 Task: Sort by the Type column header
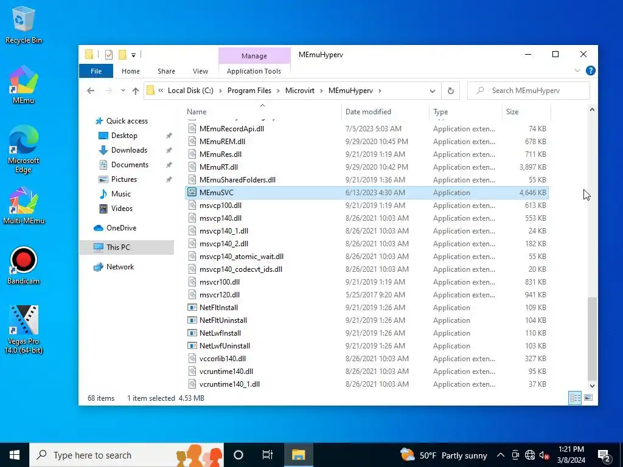point(465,112)
